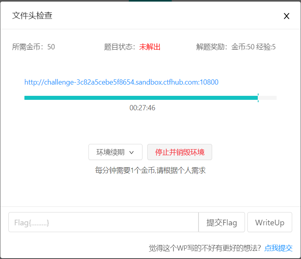Follow the 点我提交 link

(x=278, y=248)
